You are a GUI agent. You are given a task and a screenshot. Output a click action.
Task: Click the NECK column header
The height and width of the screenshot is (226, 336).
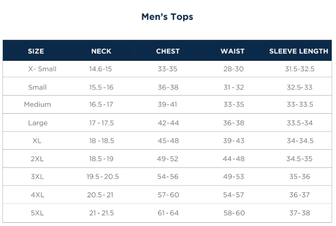(101, 51)
